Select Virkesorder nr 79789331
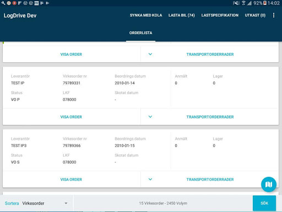 click(72, 83)
